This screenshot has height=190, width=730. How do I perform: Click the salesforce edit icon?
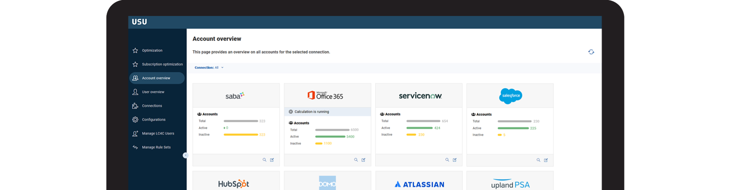[x=546, y=160]
